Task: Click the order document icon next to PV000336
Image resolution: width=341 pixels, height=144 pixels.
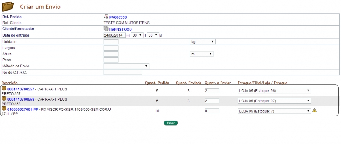Action: click(x=106, y=17)
